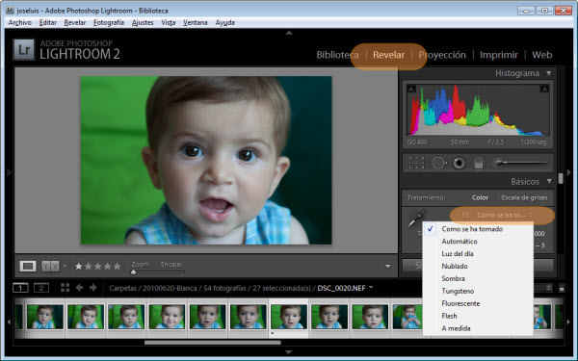This screenshot has height=361, width=578.
Task: Show the left panel with the side arrow
Action: point(9,172)
